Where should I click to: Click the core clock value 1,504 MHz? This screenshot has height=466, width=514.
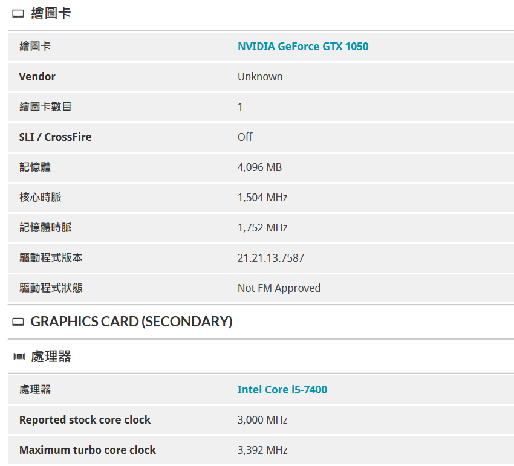click(262, 198)
